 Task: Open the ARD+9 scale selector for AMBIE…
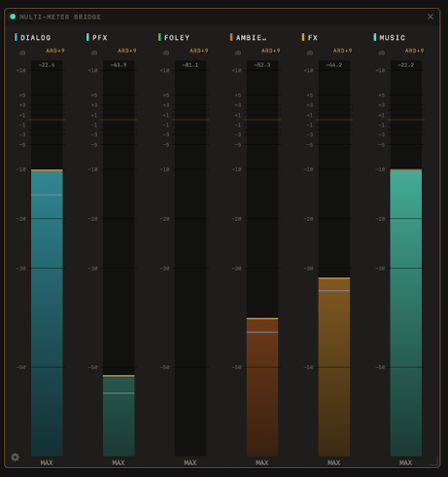(x=271, y=51)
